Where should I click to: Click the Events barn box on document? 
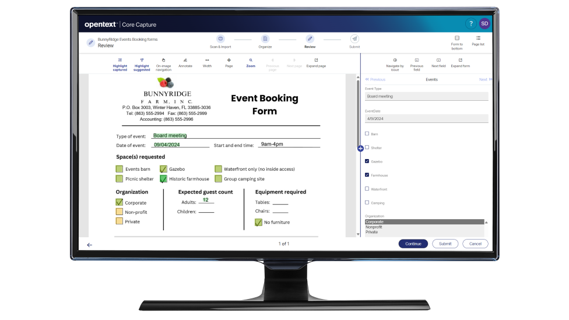[x=120, y=168]
